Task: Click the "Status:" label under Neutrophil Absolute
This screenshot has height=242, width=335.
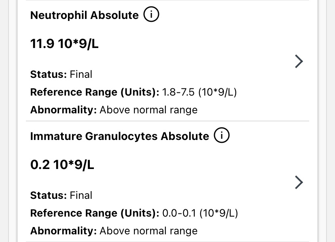Action: coord(49,75)
